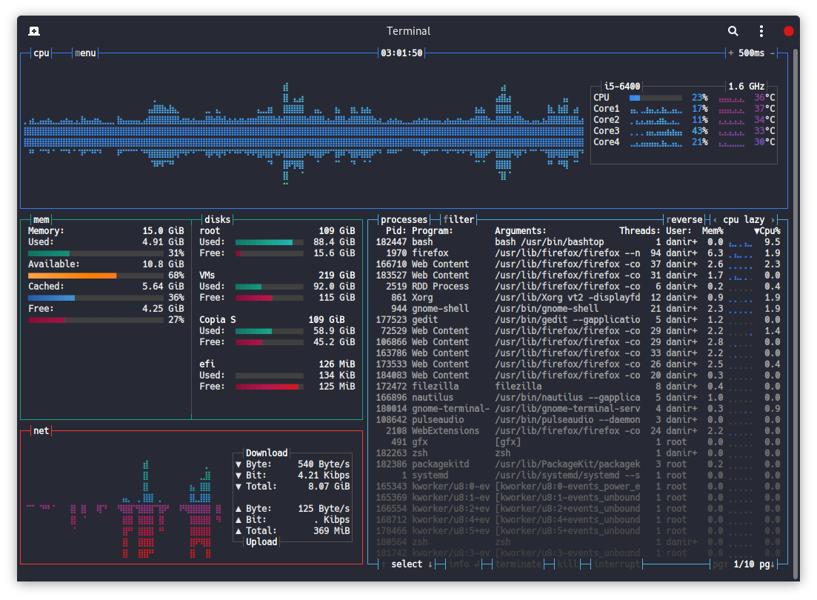The image size is (817, 600).
Task: Select the RDD Process row
Action: coord(578,286)
